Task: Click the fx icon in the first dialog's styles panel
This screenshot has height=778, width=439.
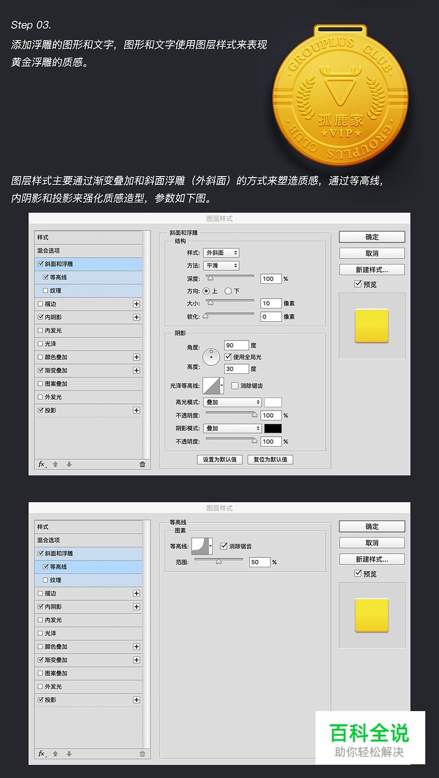Action: [x=42, y=464]
